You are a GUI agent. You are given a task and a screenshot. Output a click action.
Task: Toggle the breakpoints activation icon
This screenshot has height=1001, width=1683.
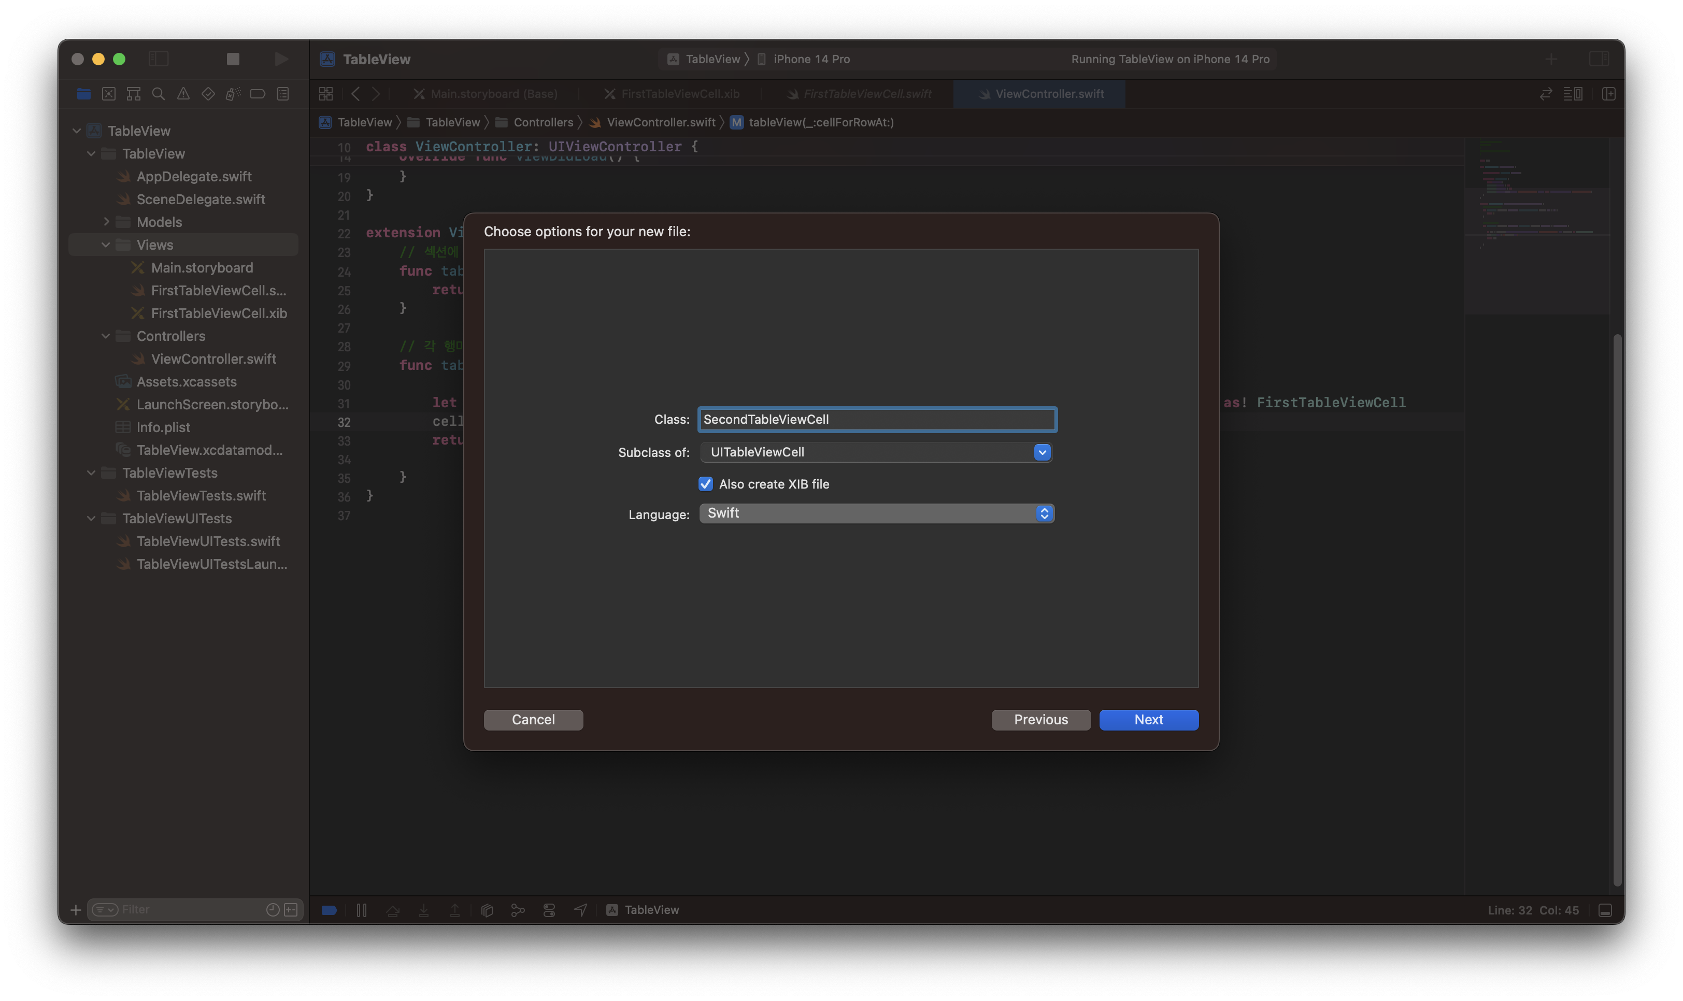tap(329, 910)
